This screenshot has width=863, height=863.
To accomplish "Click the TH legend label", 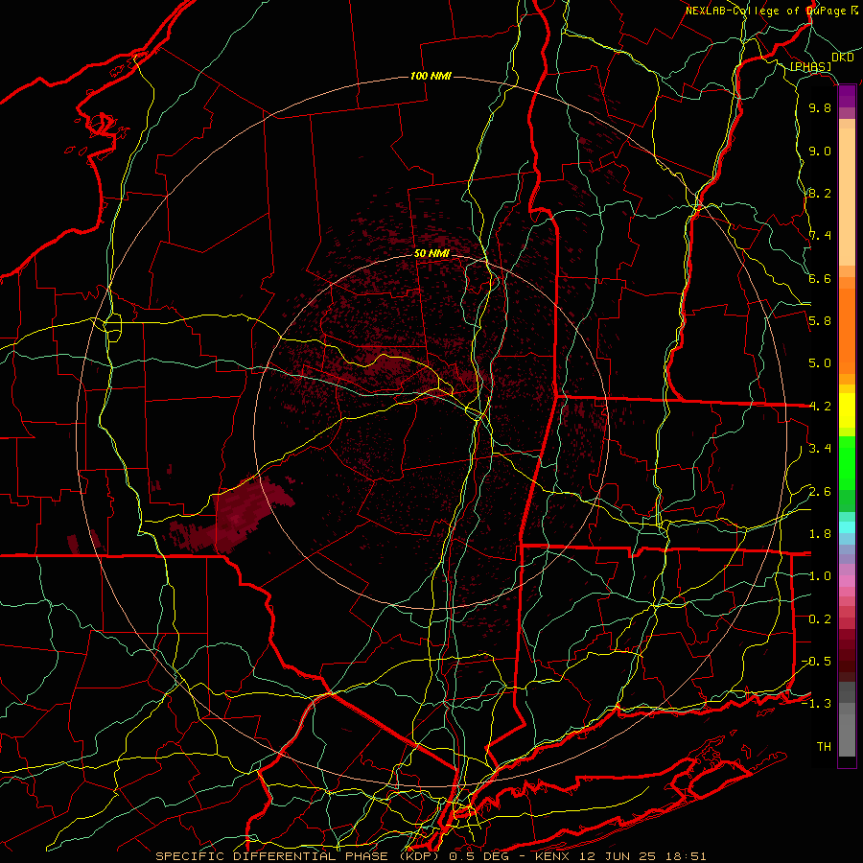I will [x=824, y=747].
